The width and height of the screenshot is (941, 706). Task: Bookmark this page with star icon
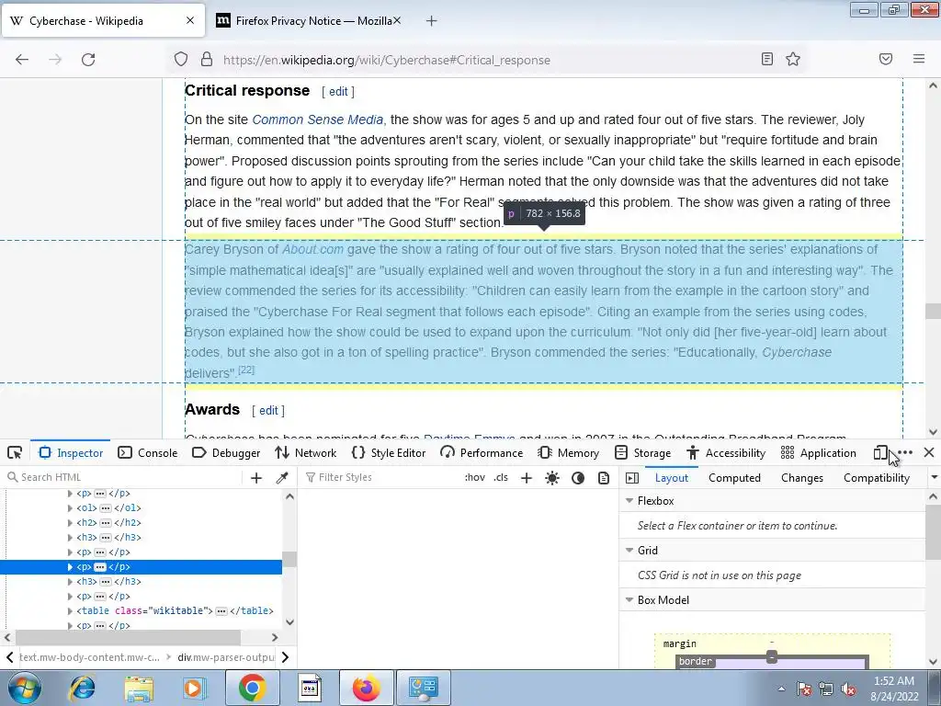(x=793, y=59)
